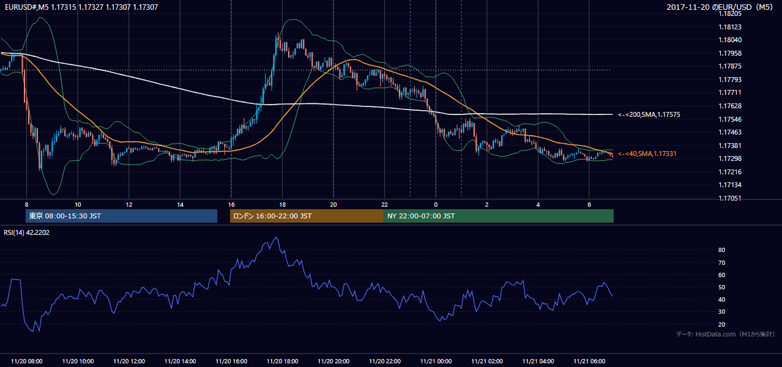Click bottom time label 11/20 12:00
This screenshot has height=367, width=782.
coord(129,361)
